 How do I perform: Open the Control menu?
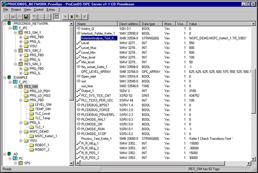(x=38, y=10)
